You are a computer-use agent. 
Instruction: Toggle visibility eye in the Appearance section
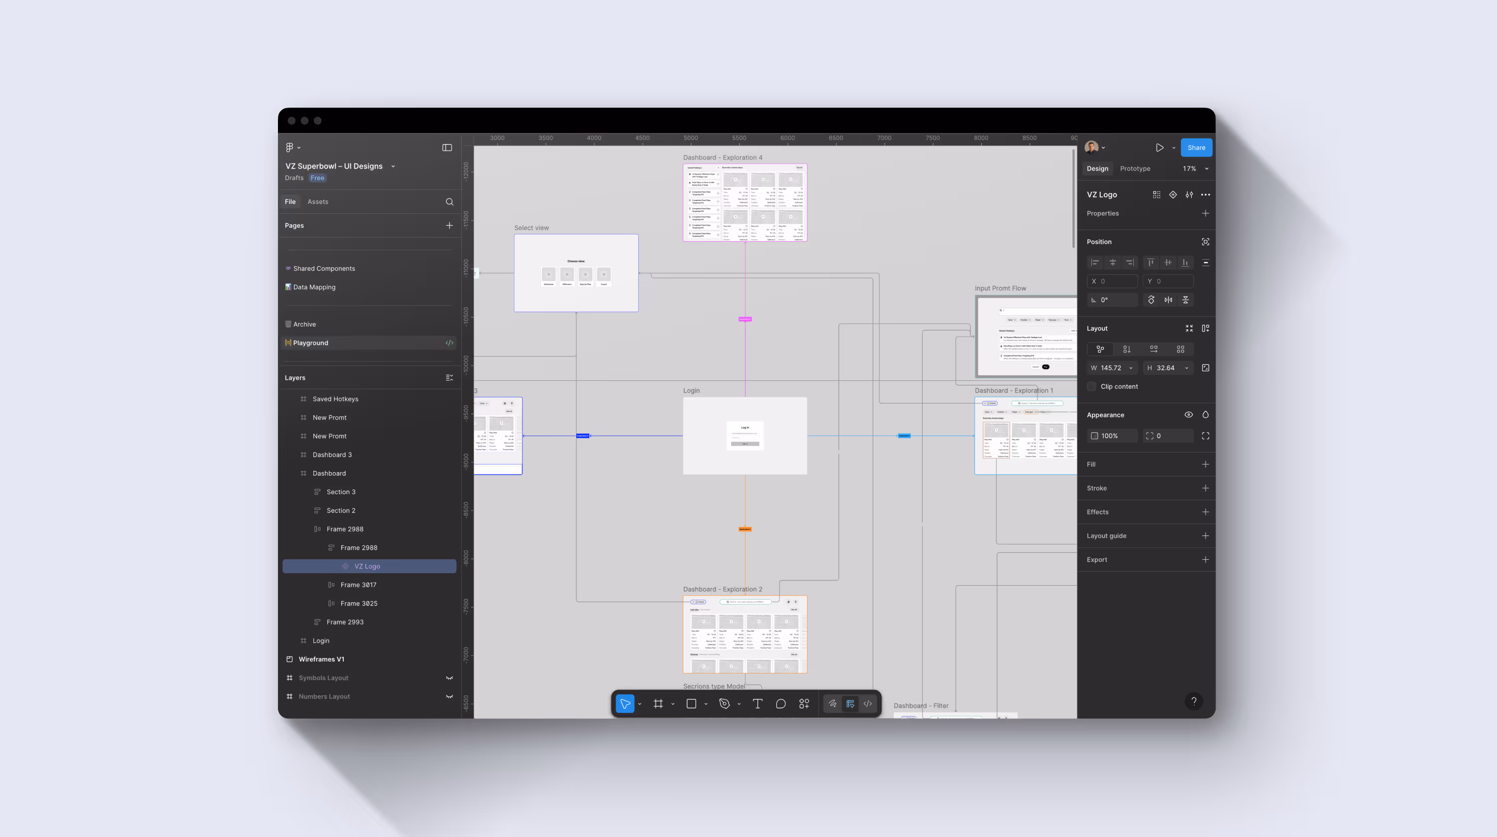click(1189, 414)
